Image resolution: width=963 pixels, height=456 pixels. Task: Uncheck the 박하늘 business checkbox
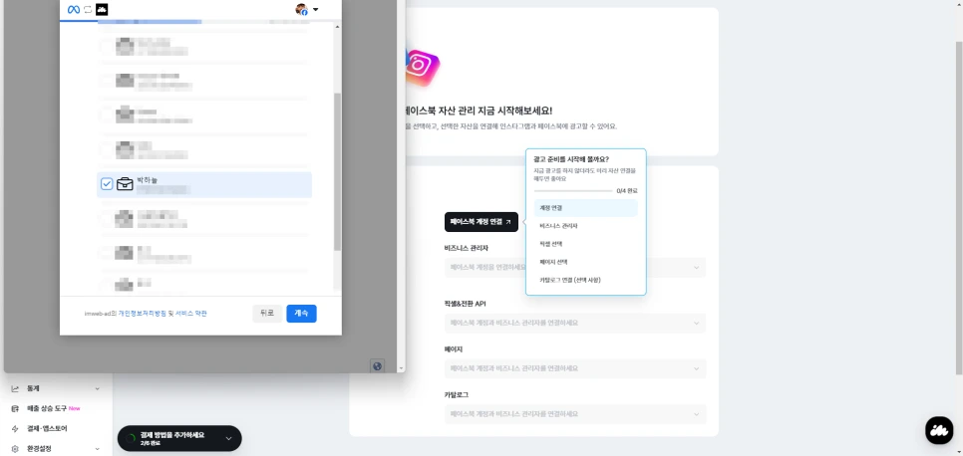click(107, 183)
